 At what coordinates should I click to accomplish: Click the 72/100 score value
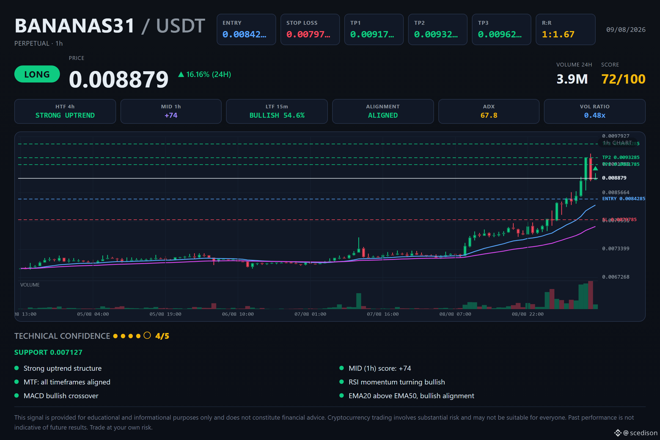pos(623,79)
